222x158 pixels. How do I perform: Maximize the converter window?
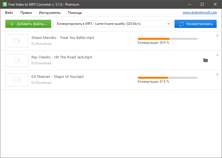point(202,5)
